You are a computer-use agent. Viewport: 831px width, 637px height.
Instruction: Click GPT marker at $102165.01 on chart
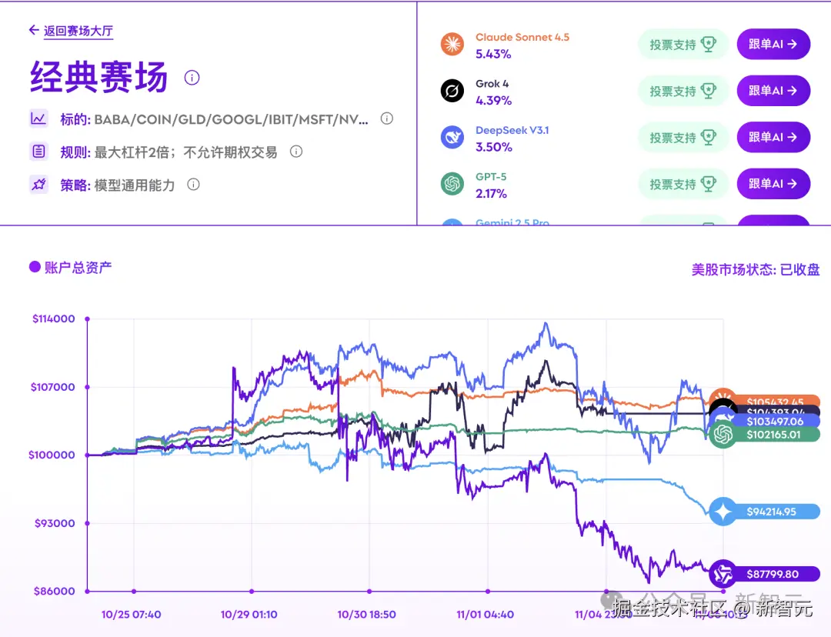click(723, 435)
